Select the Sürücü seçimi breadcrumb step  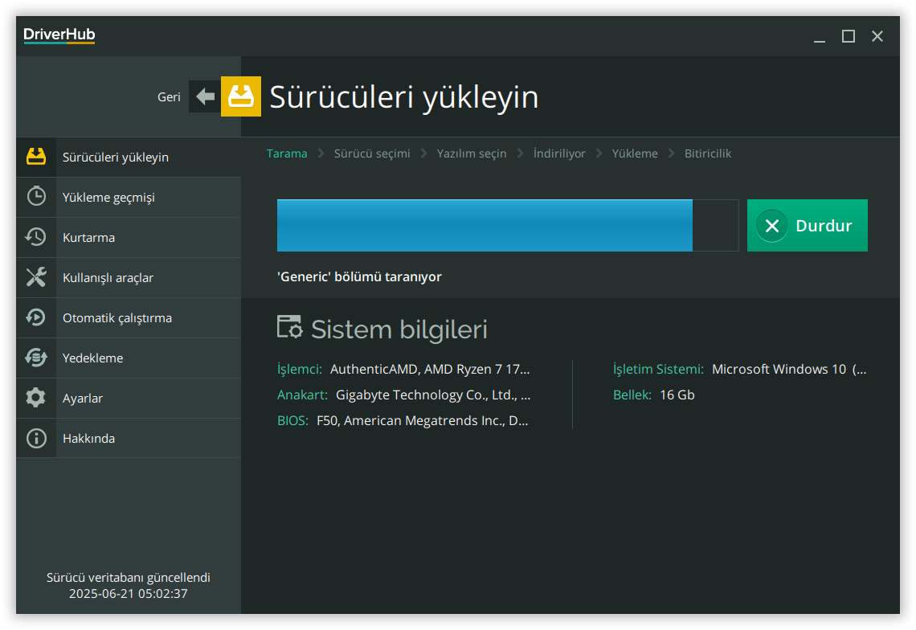372,153
